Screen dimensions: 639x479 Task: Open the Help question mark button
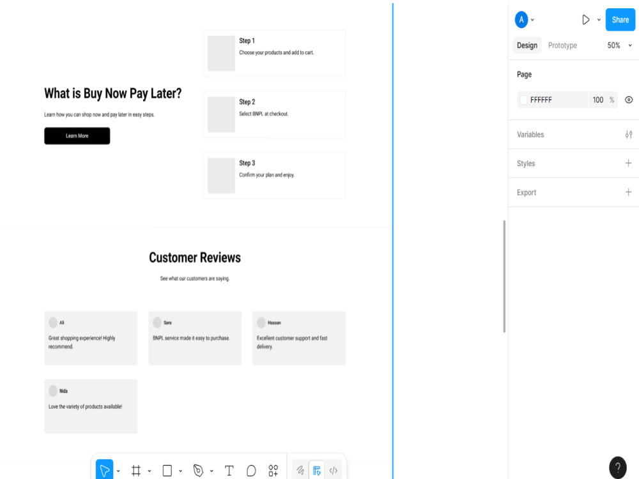pyautogui.click(x=618, y=468)
